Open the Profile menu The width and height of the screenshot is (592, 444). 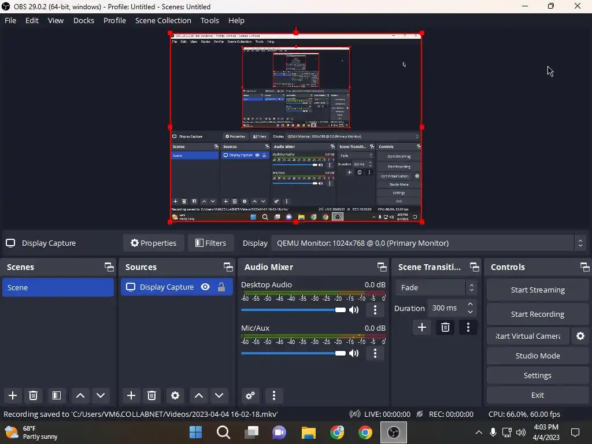point(115,20)
